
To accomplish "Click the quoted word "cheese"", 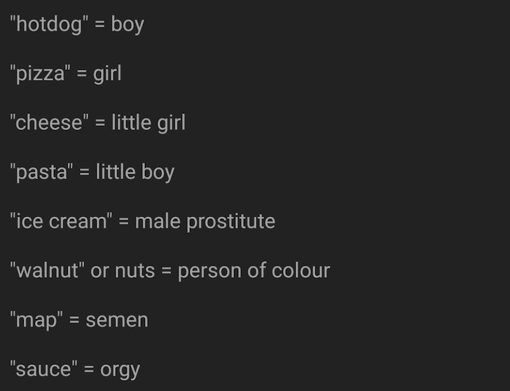I will click(48, 123).
